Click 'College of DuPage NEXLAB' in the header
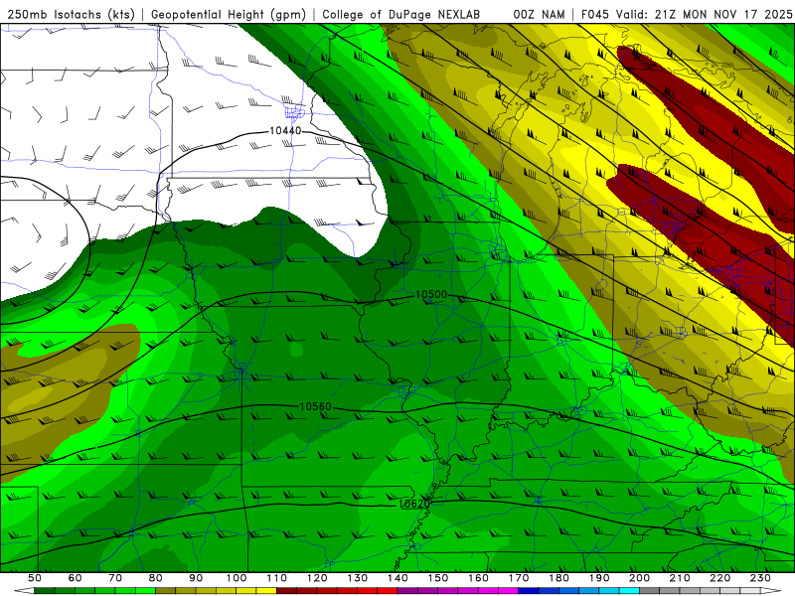 coord(400,14)
